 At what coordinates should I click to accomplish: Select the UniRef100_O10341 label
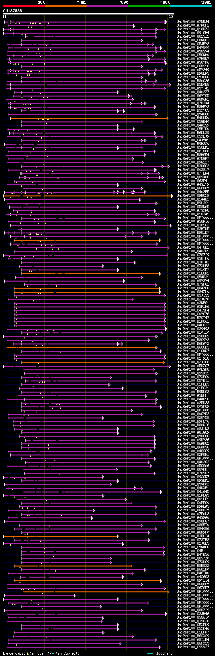tap(193, 214)
